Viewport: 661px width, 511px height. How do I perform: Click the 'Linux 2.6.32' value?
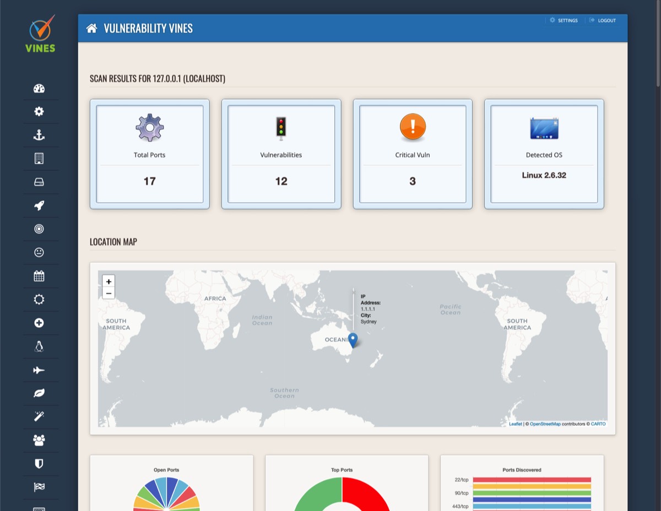click(x=544, y=175)
